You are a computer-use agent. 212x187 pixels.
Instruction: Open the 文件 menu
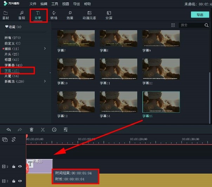33,4
